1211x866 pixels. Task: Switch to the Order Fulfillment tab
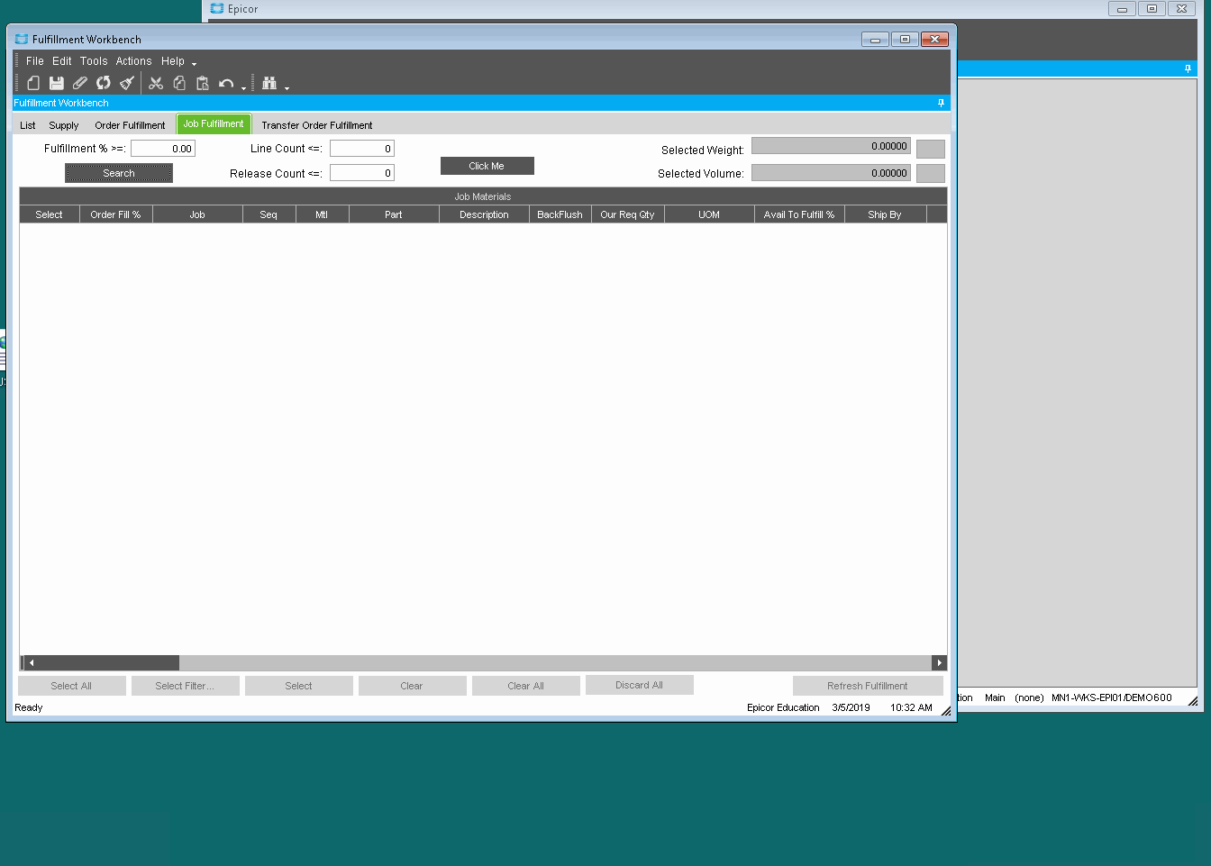[x=131, y=125]
